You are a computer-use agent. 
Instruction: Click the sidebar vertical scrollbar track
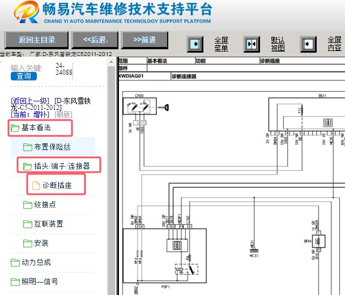[112, 181]
